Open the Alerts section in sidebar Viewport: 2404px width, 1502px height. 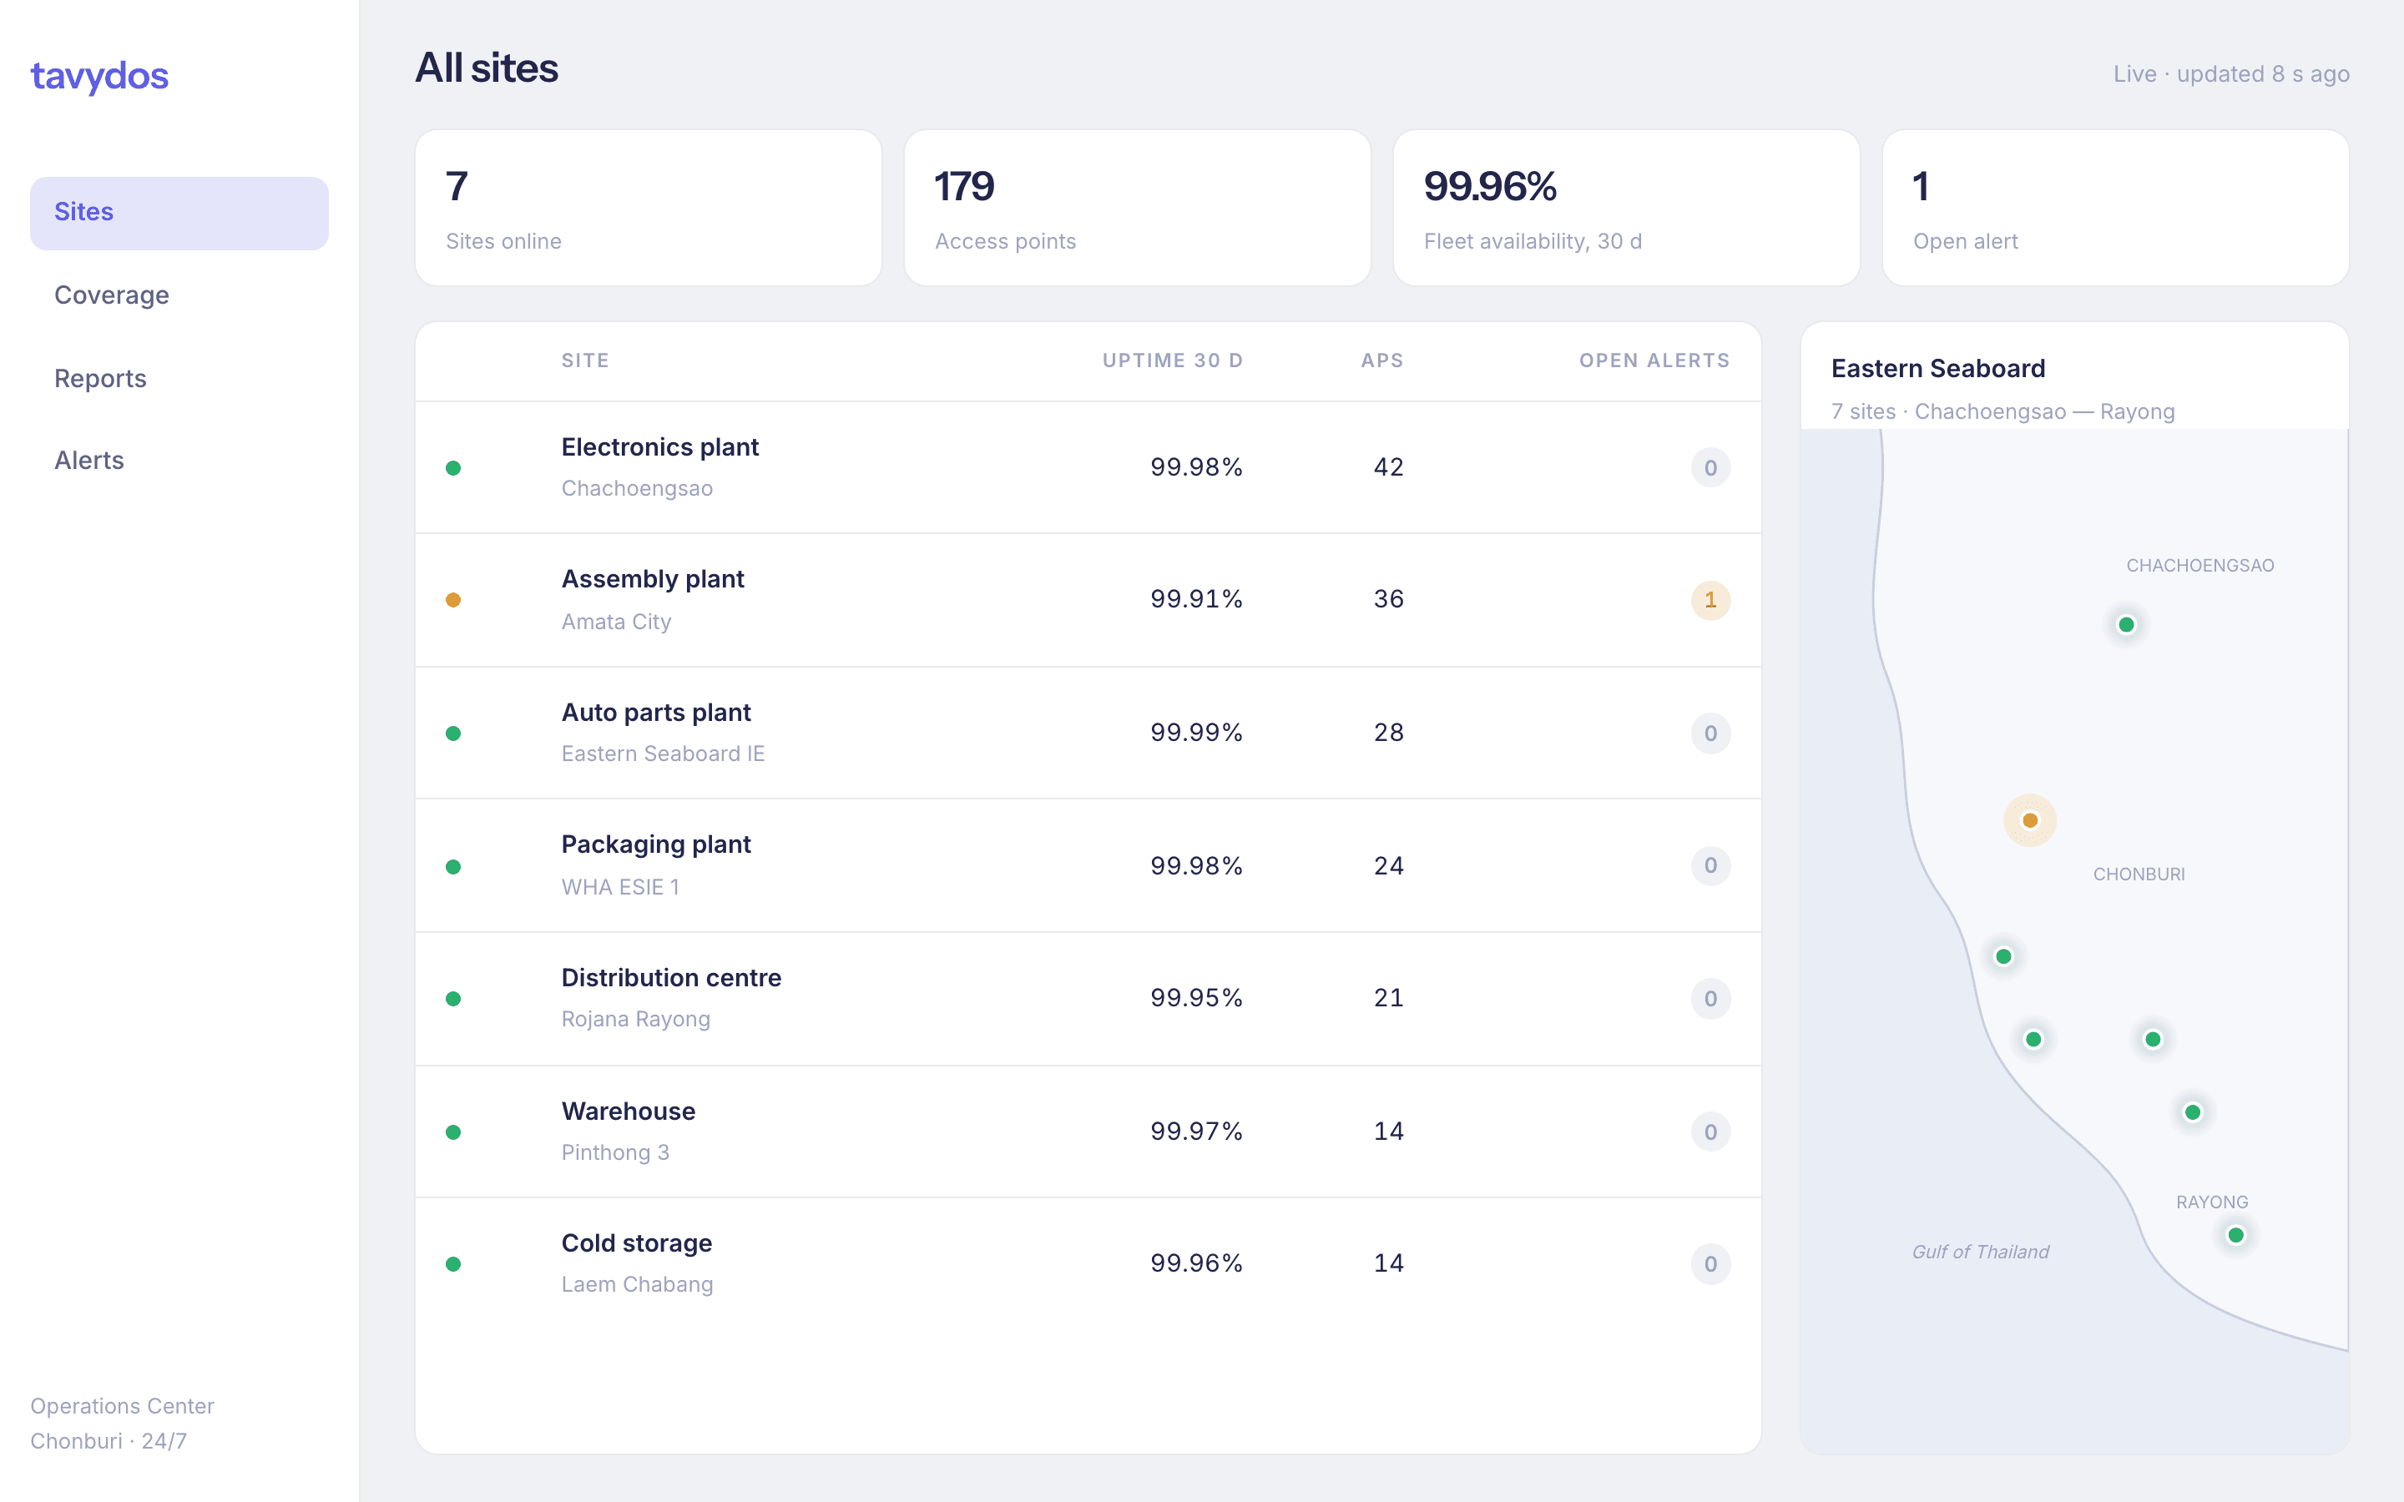coord(179,460)
